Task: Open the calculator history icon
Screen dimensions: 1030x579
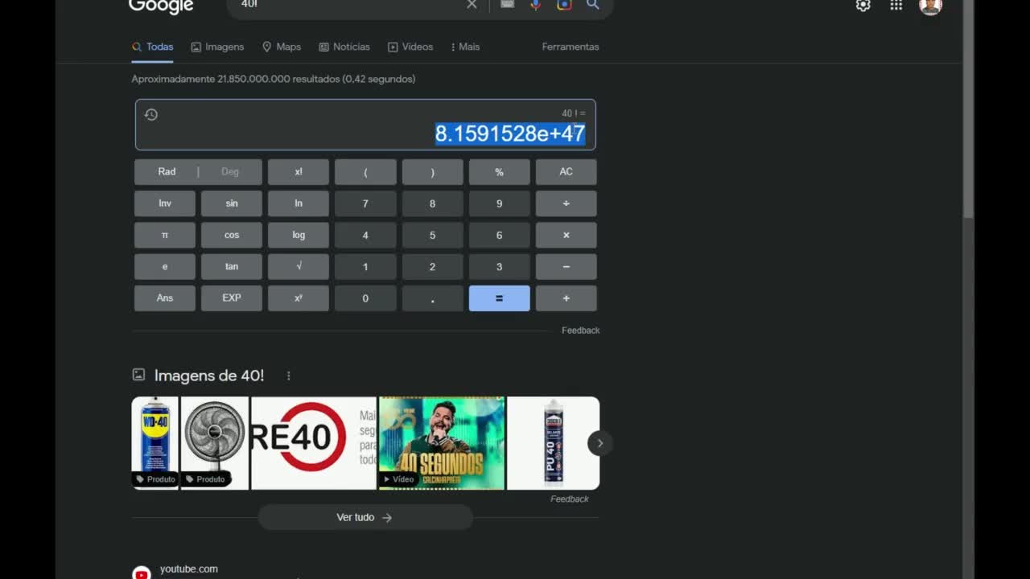Action: tap(151, 115)
